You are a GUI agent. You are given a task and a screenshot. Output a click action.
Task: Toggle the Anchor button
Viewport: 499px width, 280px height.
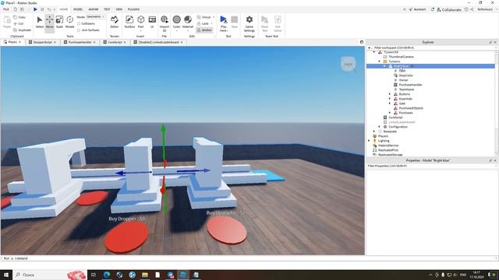tap(204, 30)
